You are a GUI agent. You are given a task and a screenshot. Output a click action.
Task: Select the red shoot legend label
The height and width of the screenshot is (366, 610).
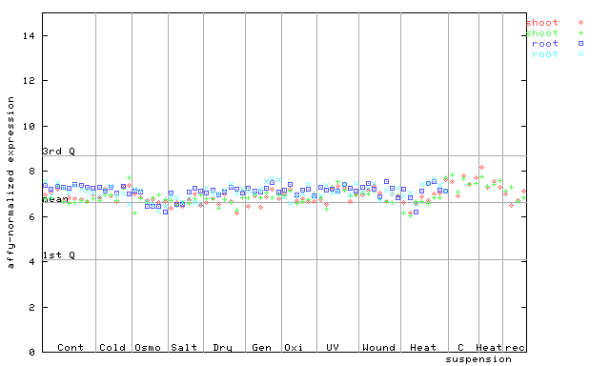[x=542, y=23]
